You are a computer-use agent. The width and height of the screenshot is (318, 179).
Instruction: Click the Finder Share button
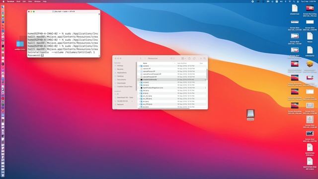click(189, 59)
